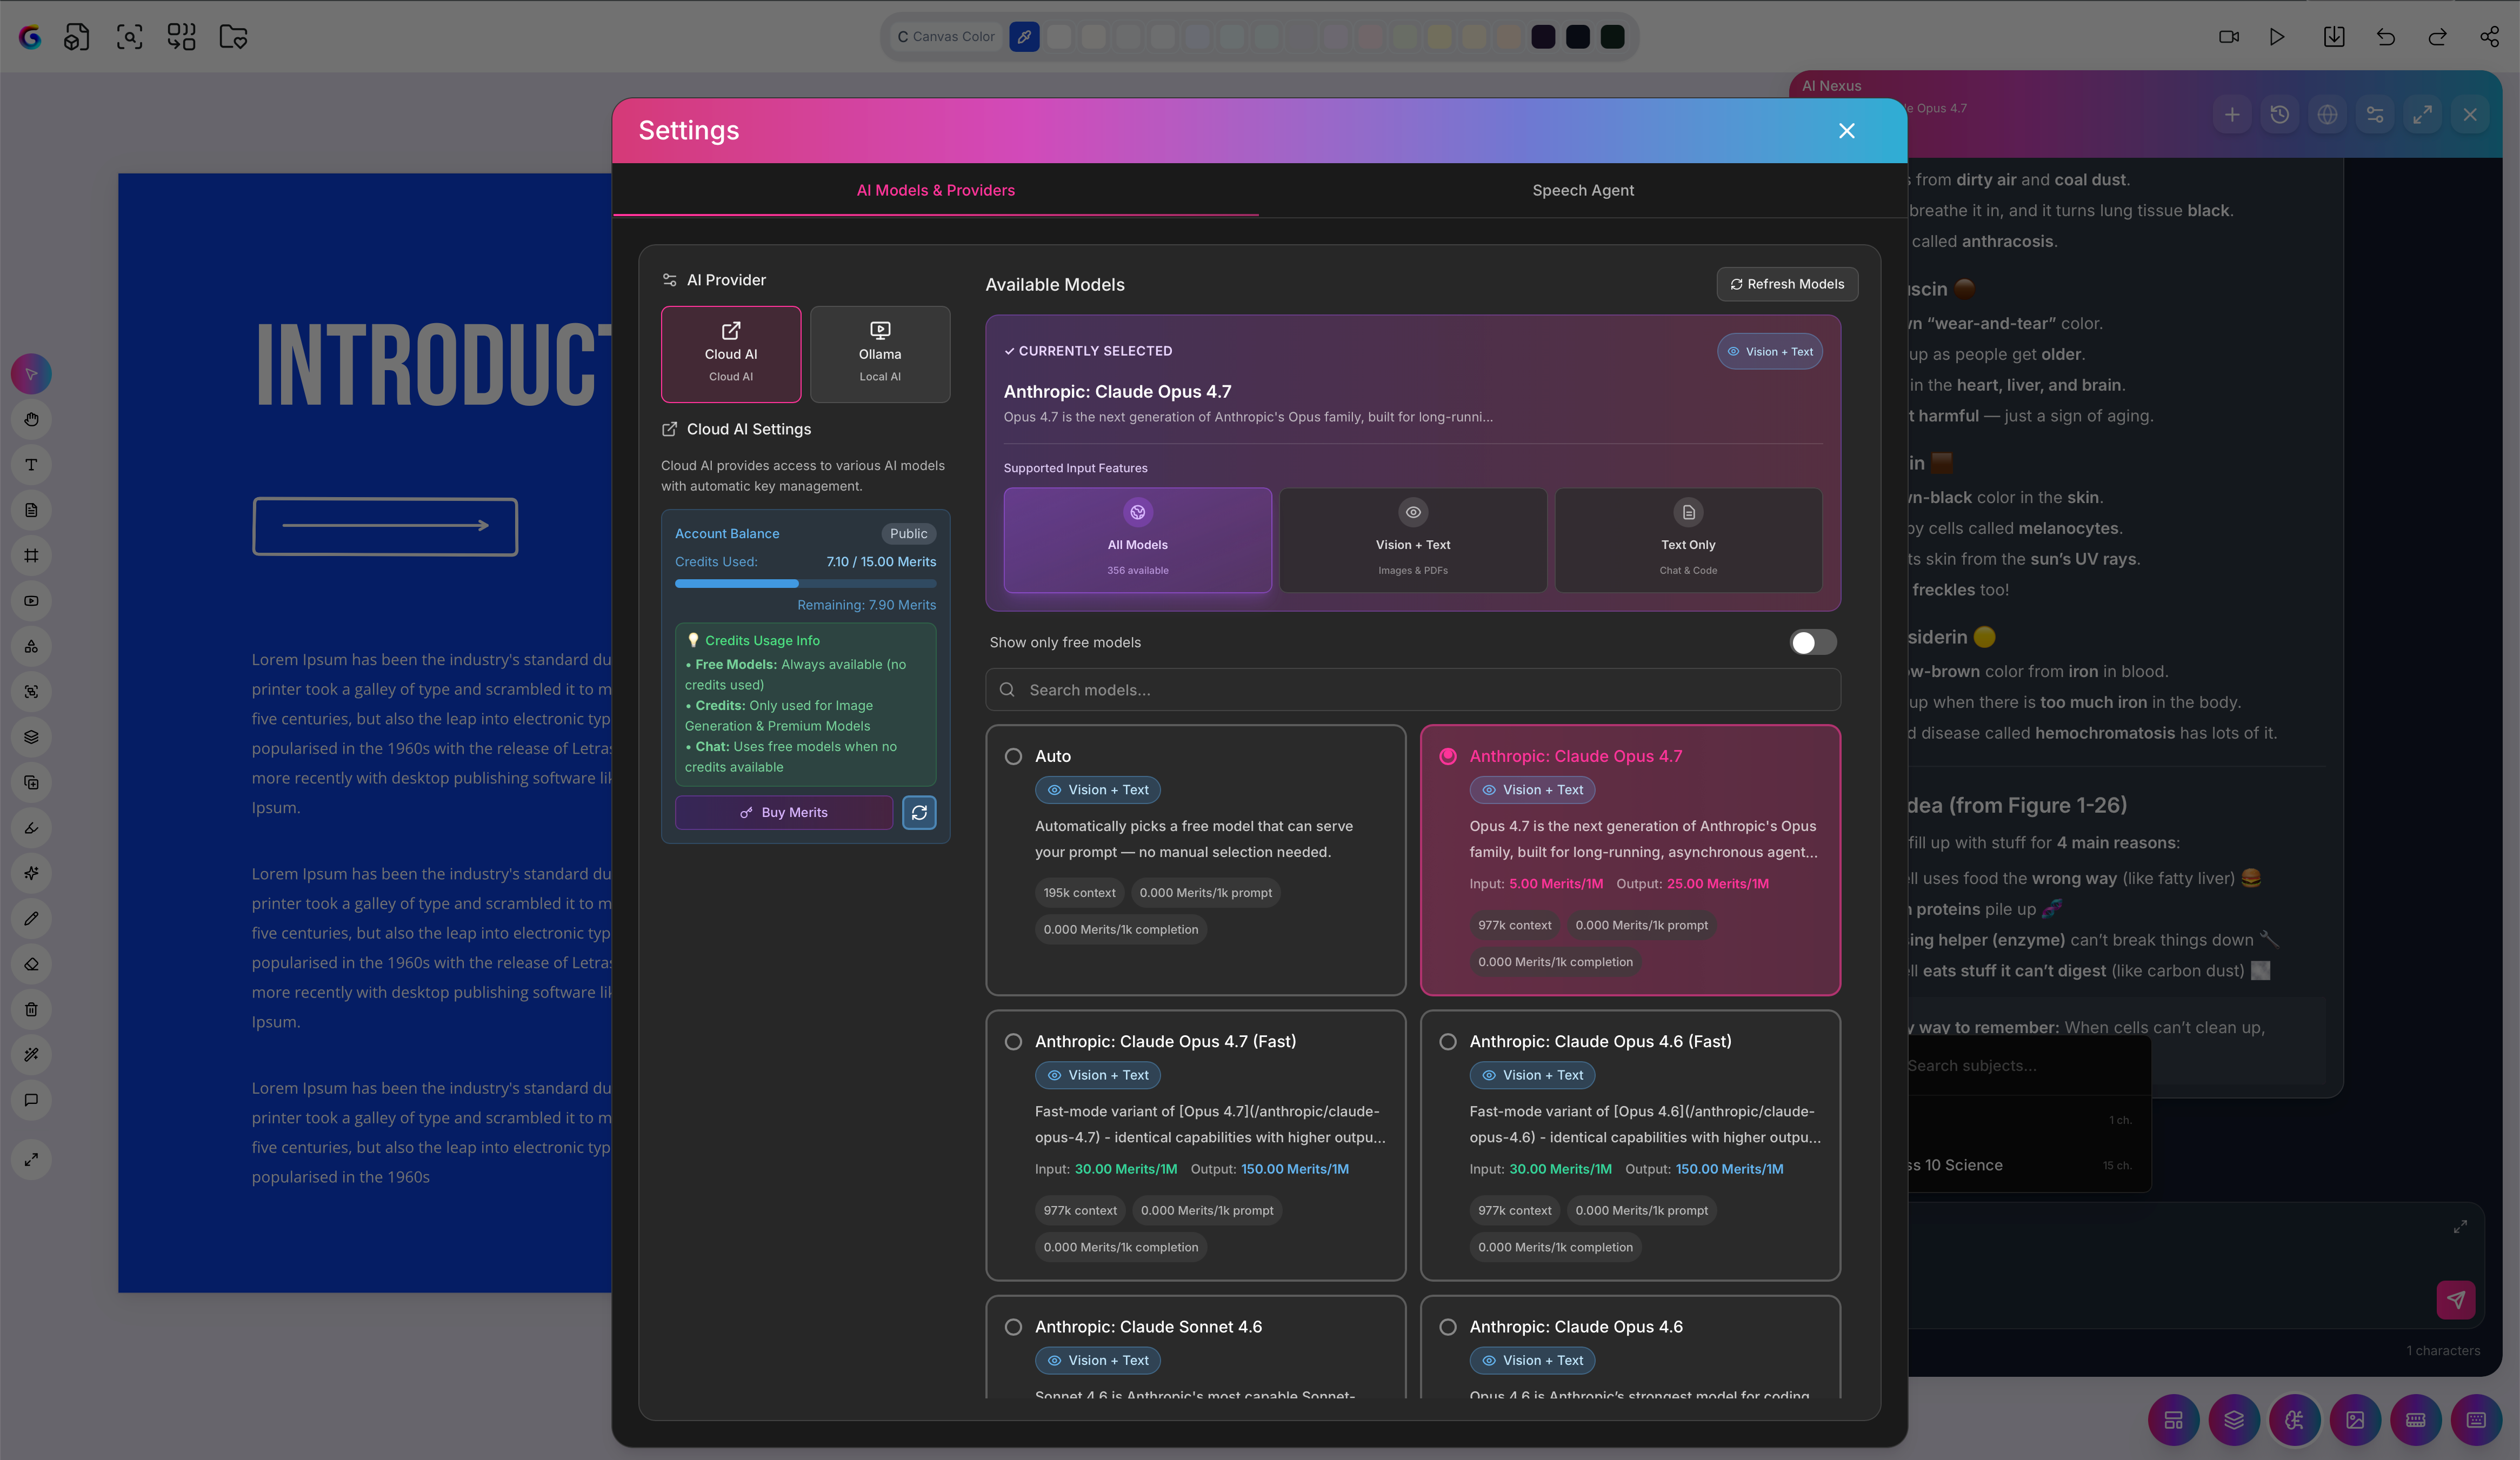The width and height of the screenshot is (2520, 1460).
Task: Click the download icon in top bar
Action: [2334, 37]
